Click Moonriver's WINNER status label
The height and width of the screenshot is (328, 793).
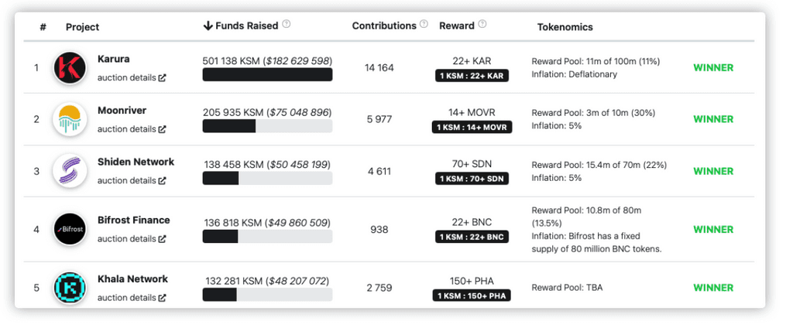(713, 119)
